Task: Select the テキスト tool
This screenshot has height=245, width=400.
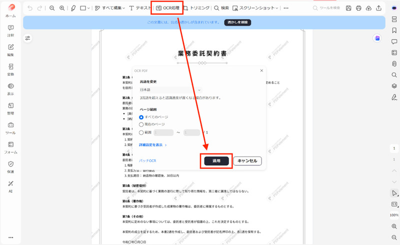Action: 140,8
